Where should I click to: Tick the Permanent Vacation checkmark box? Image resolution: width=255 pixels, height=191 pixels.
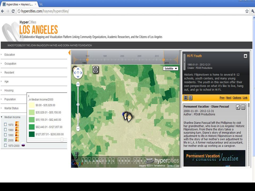(238, 107)
